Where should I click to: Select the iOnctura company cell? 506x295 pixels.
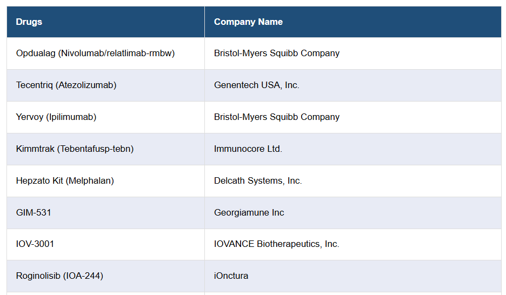pos(231,276)
